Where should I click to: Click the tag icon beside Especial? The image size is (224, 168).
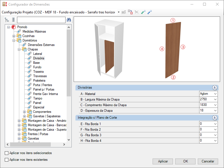(29, 107)
